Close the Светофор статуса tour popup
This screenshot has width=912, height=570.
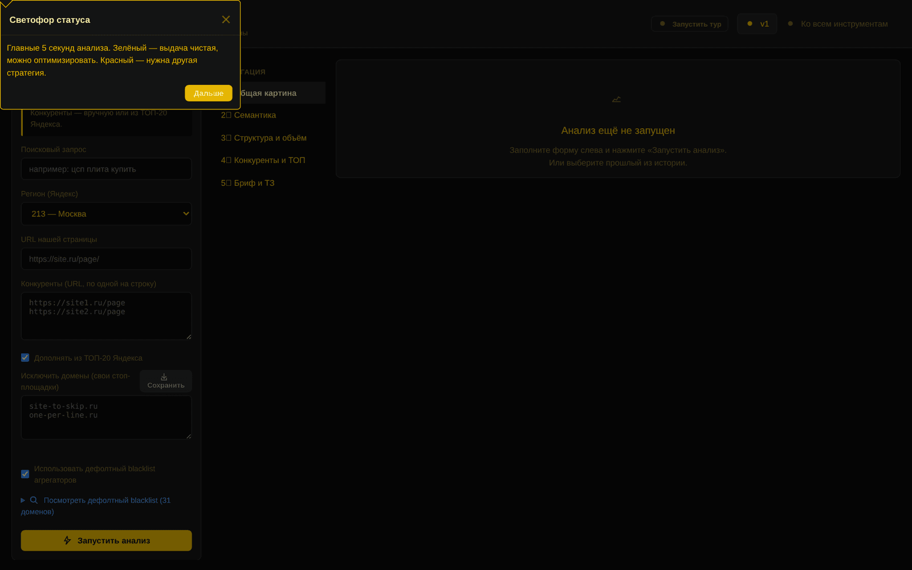click(x=226, y=19)
